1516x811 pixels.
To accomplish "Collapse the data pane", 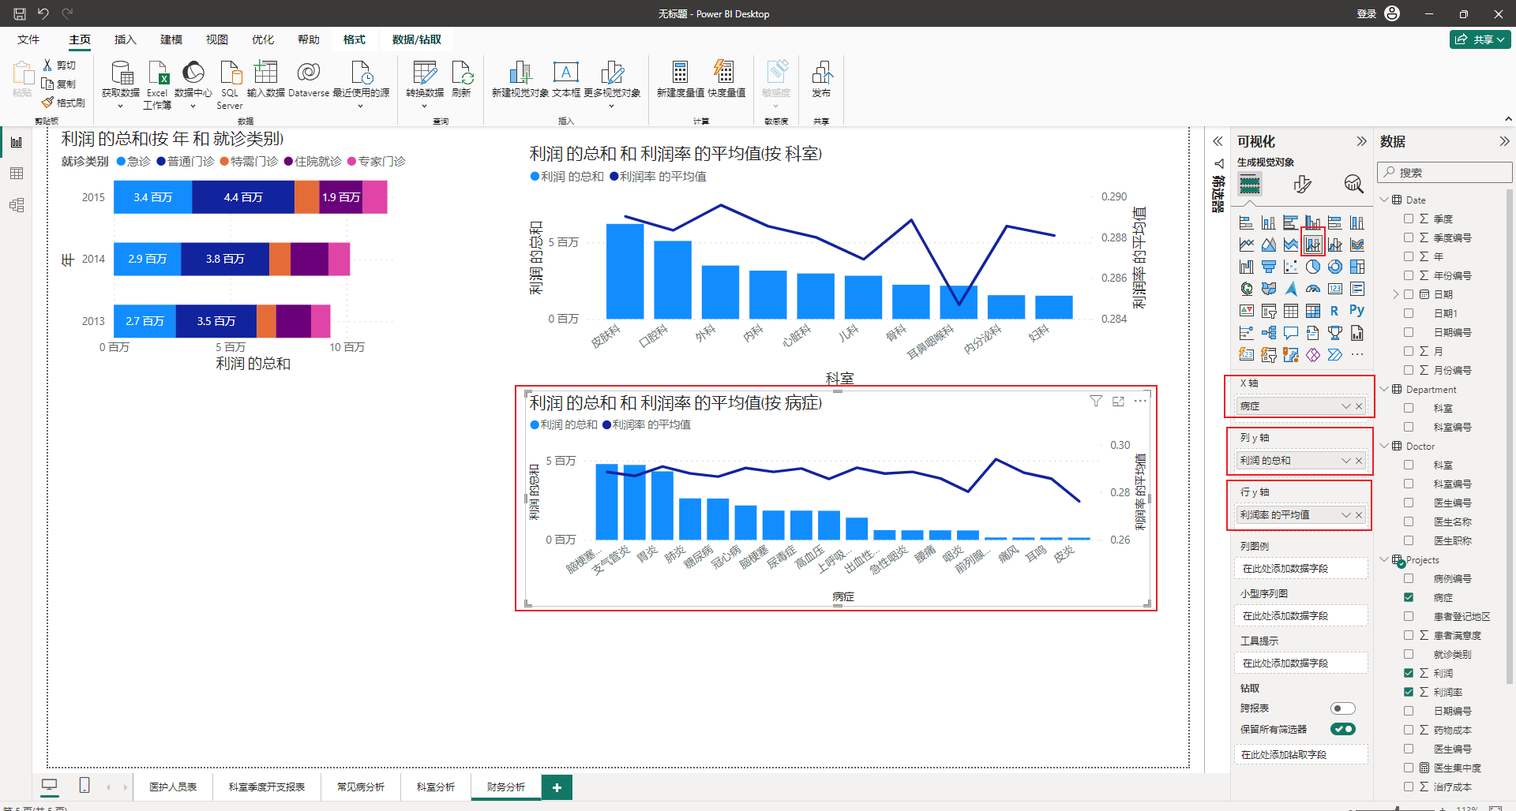I will pos(1504,141).
